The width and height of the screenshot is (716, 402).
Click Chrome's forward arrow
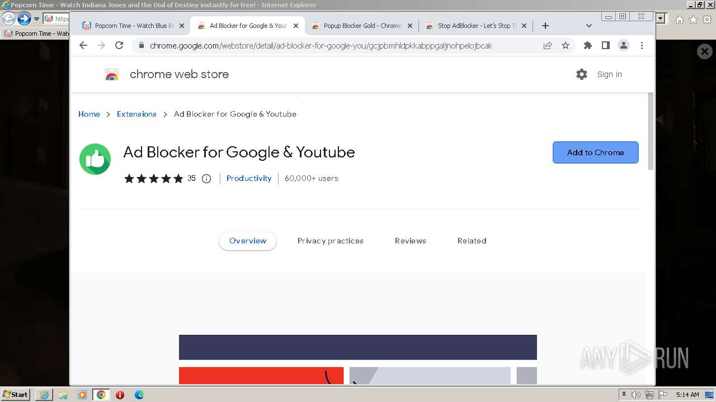pos(101,46)
